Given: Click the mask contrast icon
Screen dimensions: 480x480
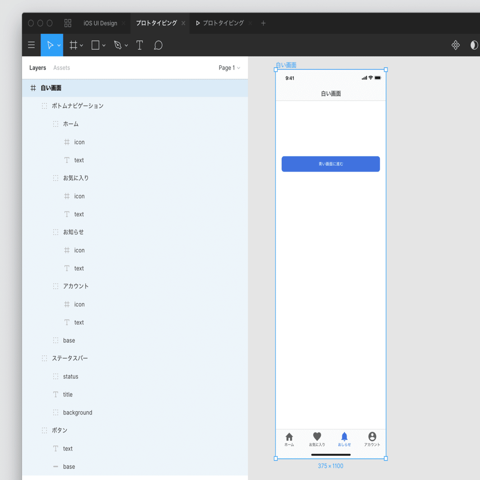Looking at the screenshot, I should click(474, 45).
